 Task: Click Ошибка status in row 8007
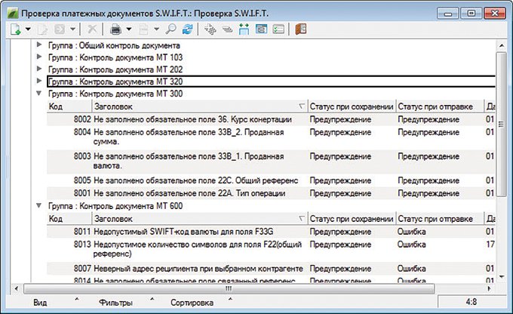click(412, 269)
